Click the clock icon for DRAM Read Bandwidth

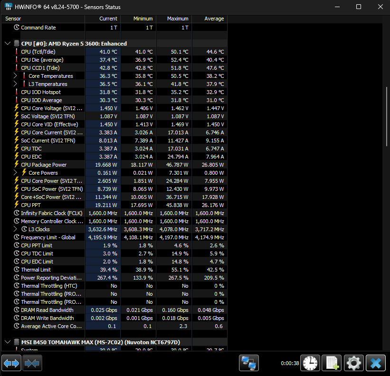click(x=17, y=310)
